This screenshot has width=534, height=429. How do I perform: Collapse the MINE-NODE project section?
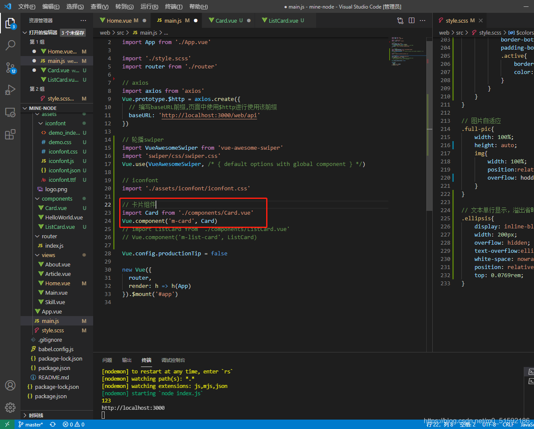point(43,108)
